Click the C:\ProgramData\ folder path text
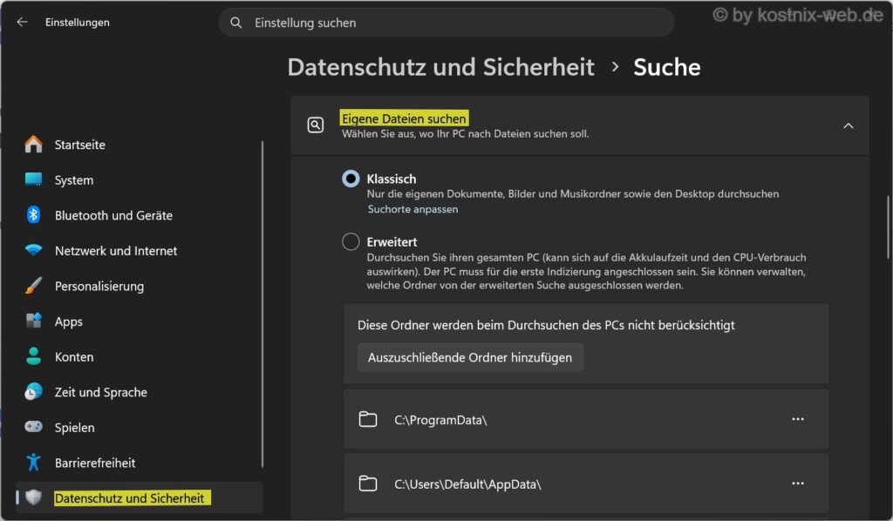893x521 pixels. coord(440,420)
